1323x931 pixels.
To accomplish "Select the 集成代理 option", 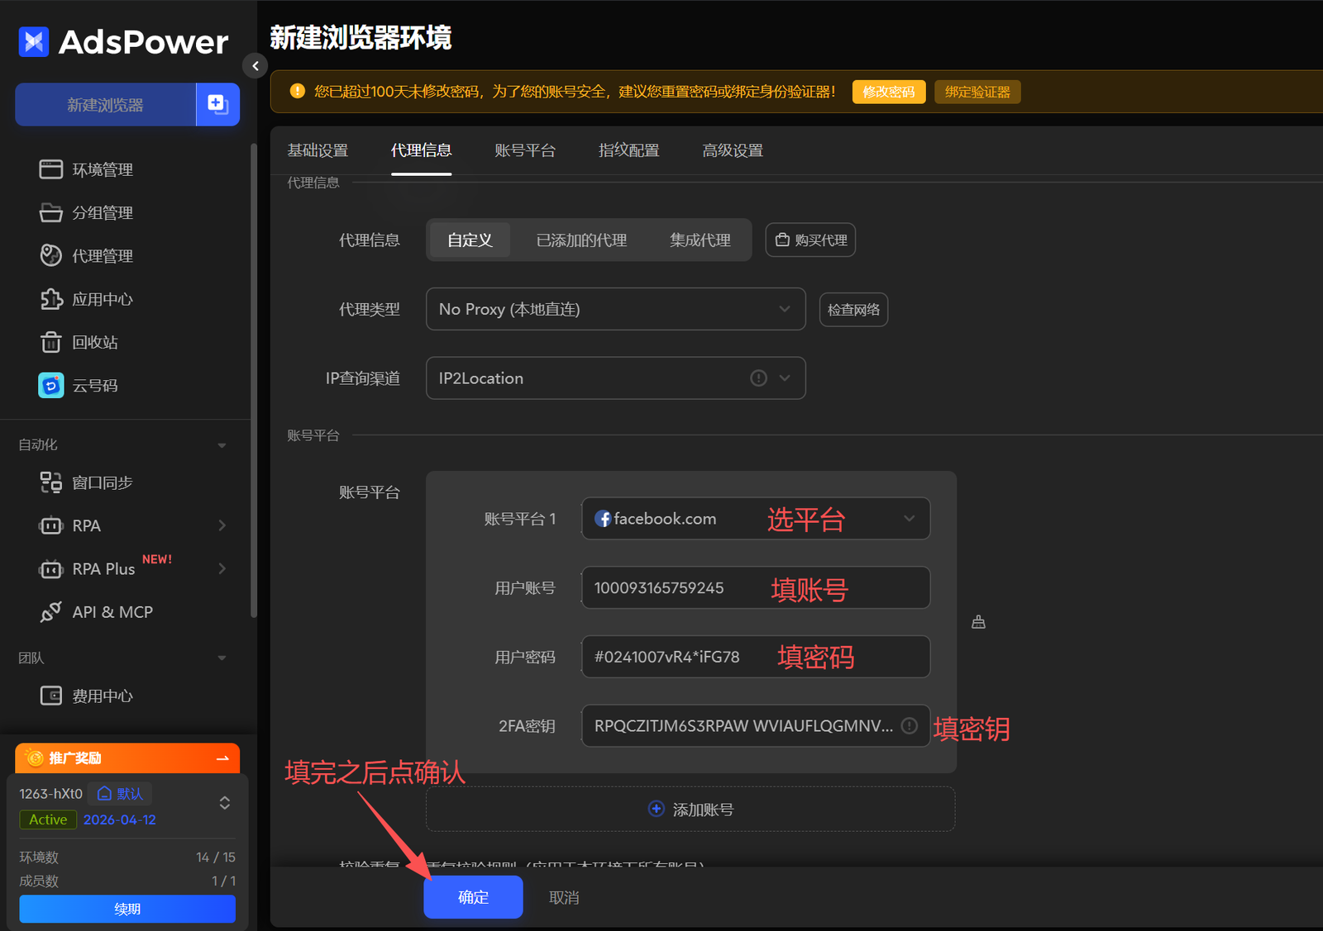I will click(x=700, y=240).
